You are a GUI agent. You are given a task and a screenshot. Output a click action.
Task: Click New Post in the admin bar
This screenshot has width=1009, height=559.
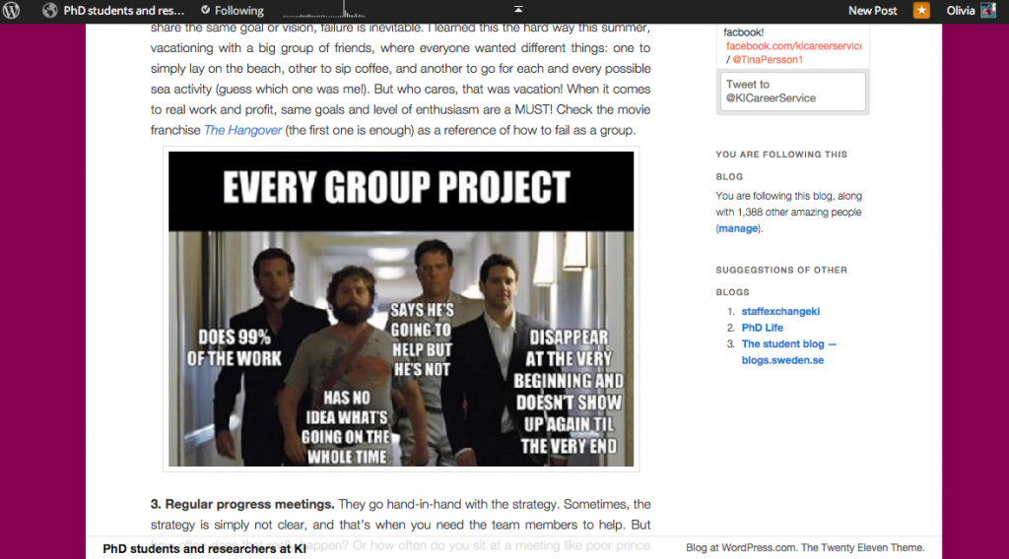[872, 11]
